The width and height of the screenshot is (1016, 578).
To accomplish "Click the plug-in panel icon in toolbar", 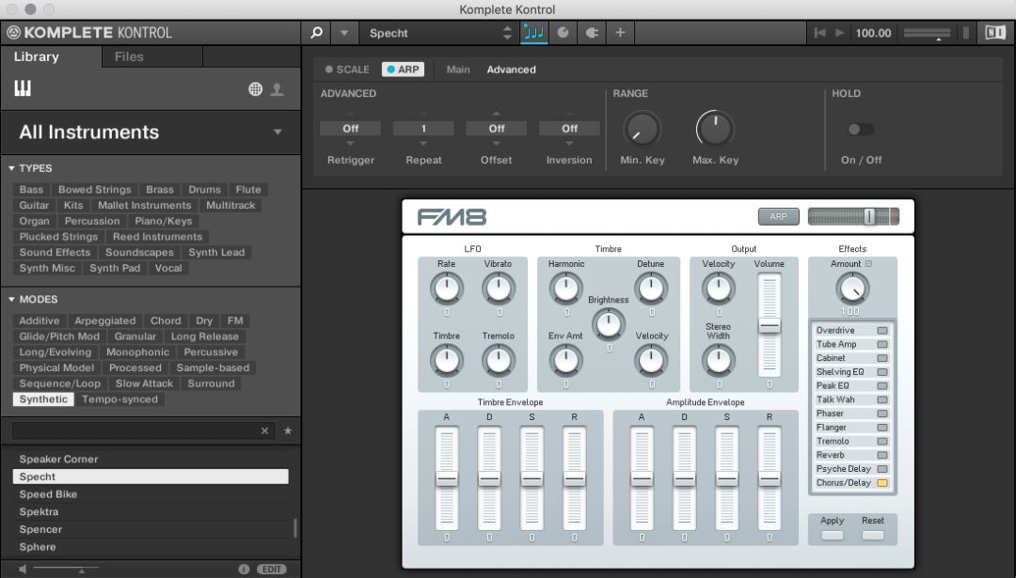I will click(592, 33).
